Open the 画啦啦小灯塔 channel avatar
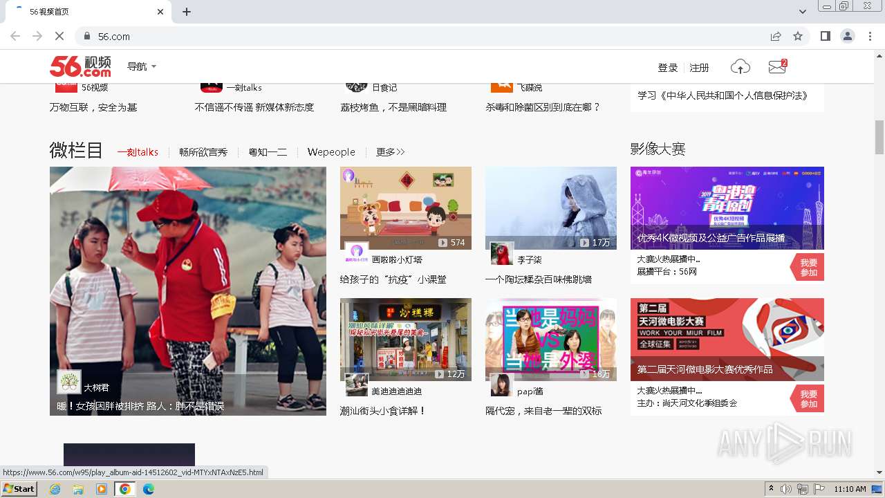The height and width of the screenshot is (498, 885). click(x=357, y=255)
